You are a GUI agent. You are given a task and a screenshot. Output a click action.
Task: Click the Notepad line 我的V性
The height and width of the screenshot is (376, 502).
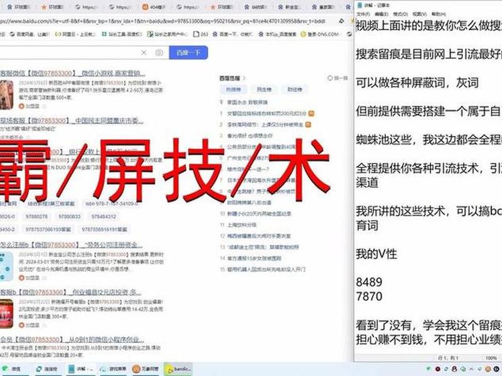pos(376,254)
